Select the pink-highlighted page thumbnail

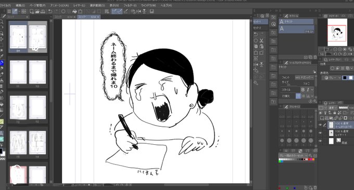[x=18, y=174]
